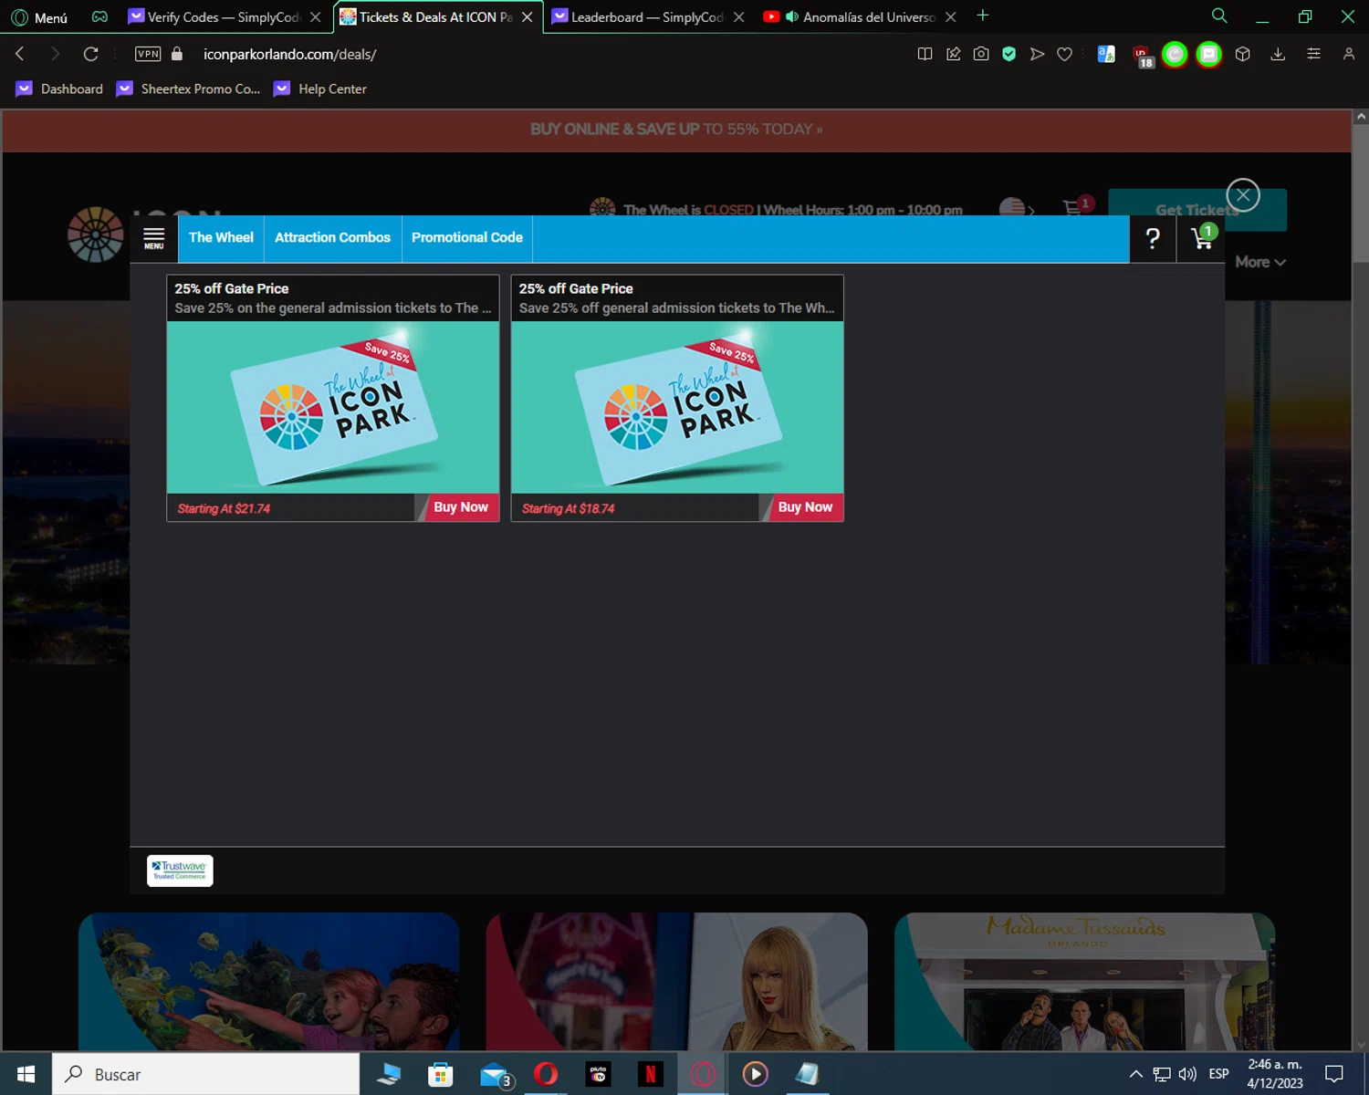
Task: Click the Windows search box Buscar
Action: tap(206, 1074)
